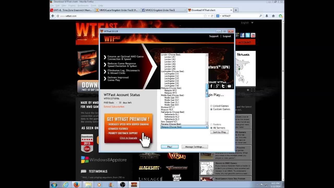Screen dimensions: 334x188
Task: Click the Grand Theft Auto game logo
Action: click(177, 177)
